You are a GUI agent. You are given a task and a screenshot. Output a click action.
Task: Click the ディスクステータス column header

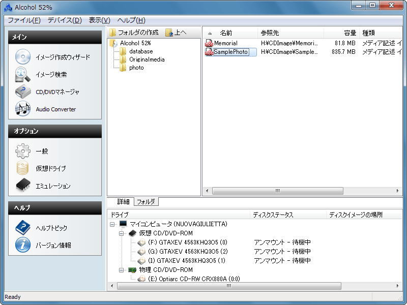(x=288, y=215)
